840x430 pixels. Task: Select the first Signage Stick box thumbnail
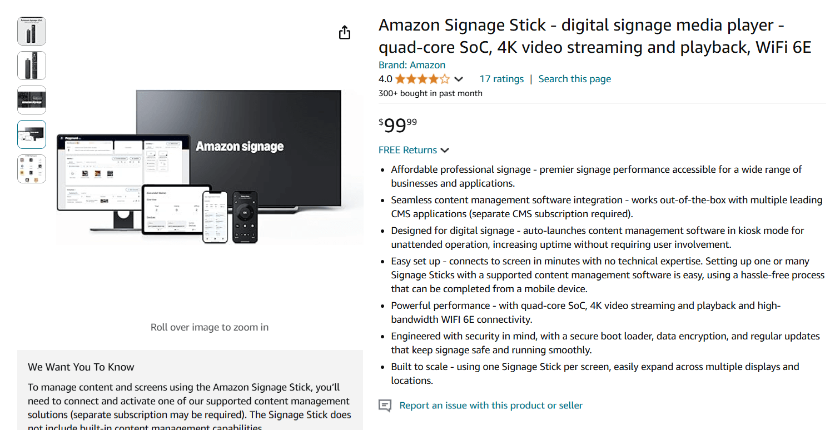pyautogui.click(x=32, y=31)
